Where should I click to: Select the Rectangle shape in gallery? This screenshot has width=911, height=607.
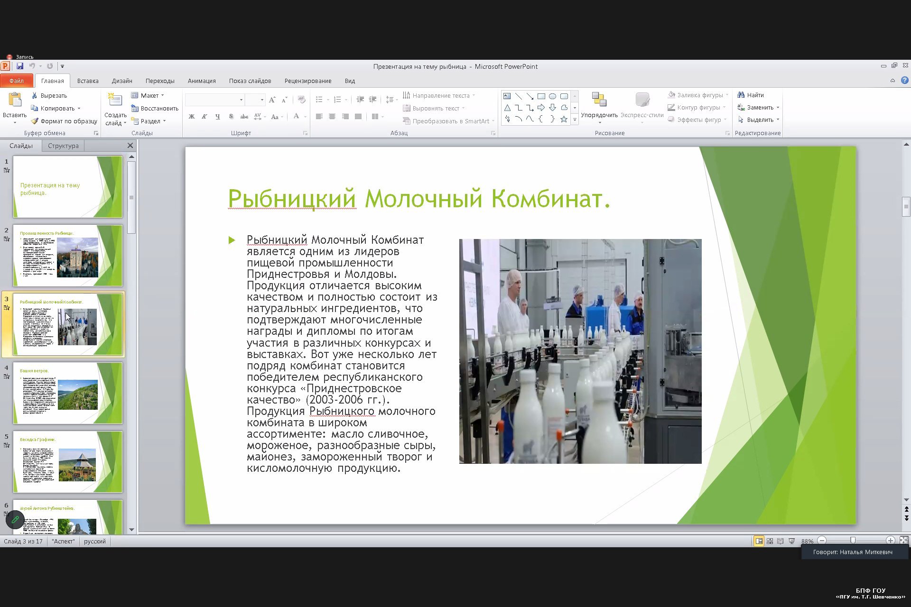tap(541, 96)
